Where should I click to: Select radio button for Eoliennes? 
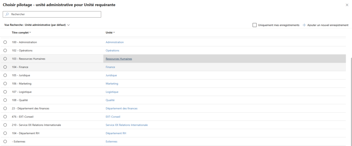5,142
